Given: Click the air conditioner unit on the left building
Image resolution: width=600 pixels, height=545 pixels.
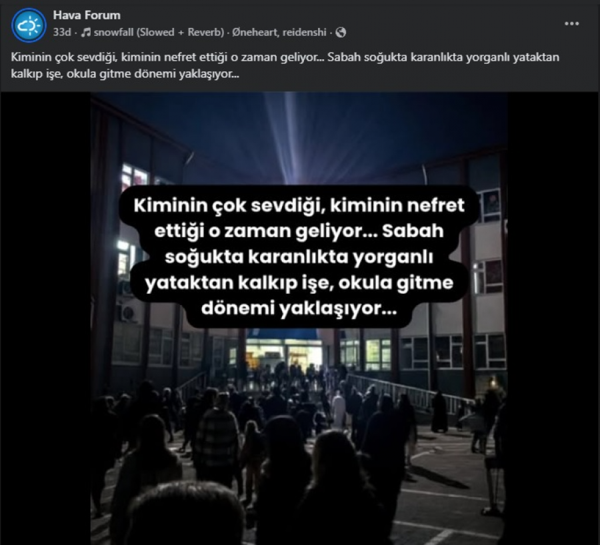Looking at the screenshot, I should tap(128, 313).
